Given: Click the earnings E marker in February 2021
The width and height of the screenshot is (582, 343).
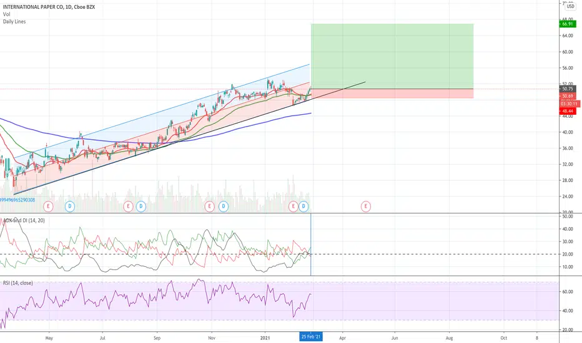Looking at the screenshot, I should pyautogui.click(x=293, y=206).
